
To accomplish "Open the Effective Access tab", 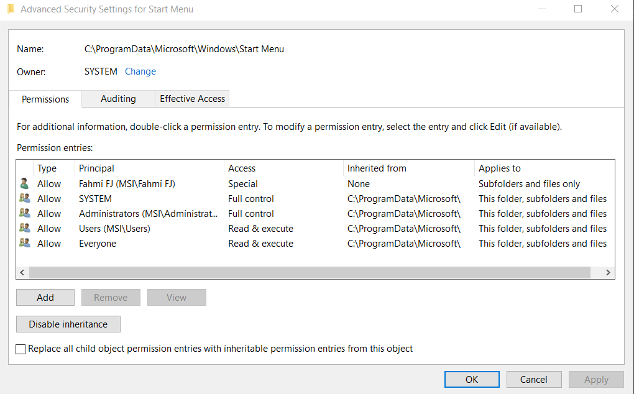I will click(x=192, y=99).
